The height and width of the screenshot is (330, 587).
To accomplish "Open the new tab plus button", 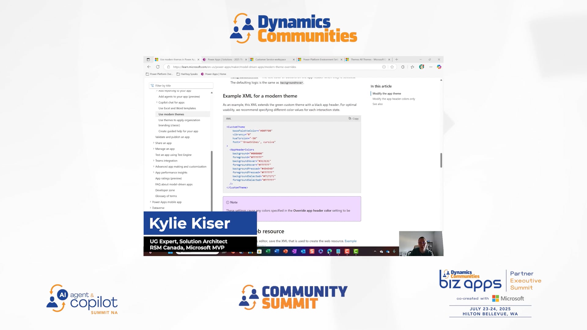I will pos(397,60).
